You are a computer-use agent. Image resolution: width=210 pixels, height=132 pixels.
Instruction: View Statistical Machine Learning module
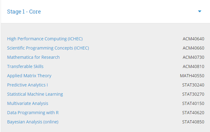click(x=35, y=94)
